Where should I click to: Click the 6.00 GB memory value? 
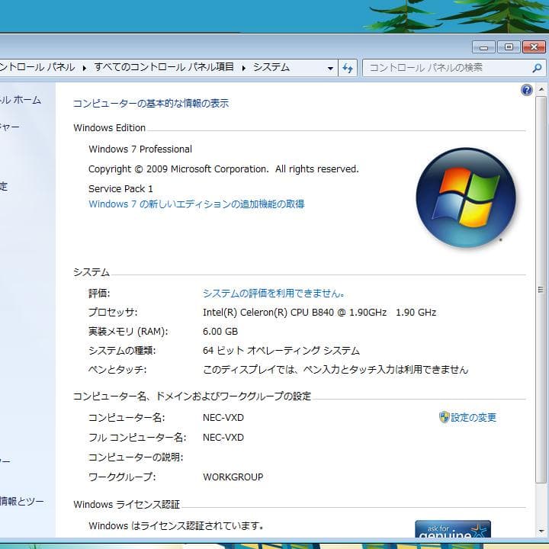click(220, 332)
